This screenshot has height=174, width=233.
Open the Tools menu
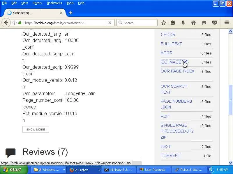tap(70, 3)
